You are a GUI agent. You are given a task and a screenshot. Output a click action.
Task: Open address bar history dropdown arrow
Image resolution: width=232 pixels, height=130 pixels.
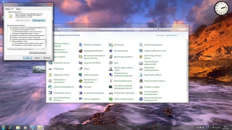(x=154, y=29)
